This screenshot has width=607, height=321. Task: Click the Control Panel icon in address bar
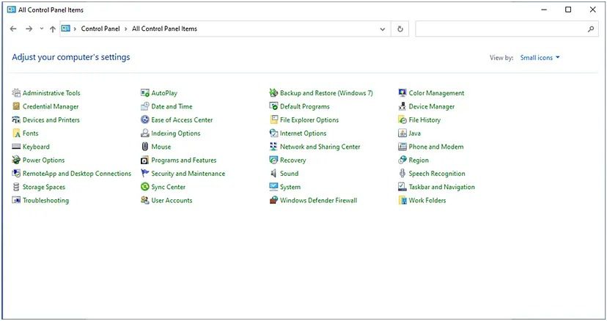[x=66, y=29]
